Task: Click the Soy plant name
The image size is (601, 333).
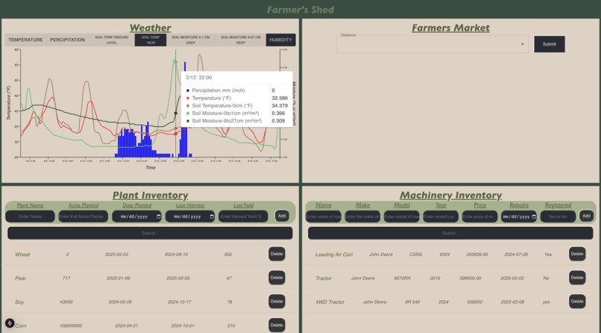Action: click(x=19, y=302)
